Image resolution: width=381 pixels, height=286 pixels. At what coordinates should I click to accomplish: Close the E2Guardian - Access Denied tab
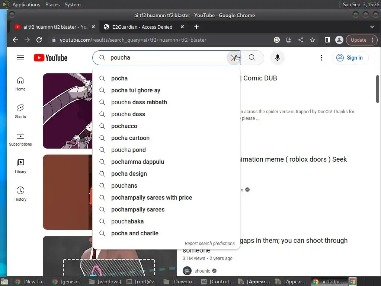(182, 27)
